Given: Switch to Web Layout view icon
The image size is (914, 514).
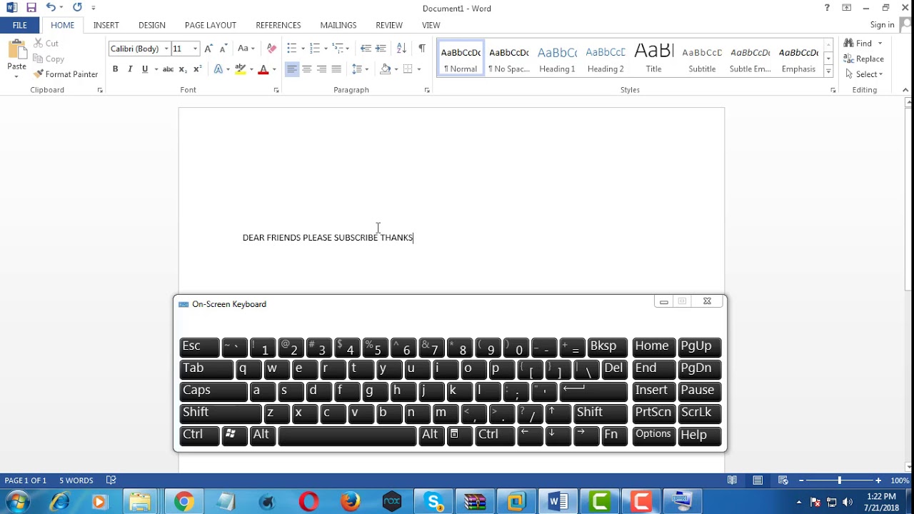Looking at the screenshot, I should [x=783, y=480].
